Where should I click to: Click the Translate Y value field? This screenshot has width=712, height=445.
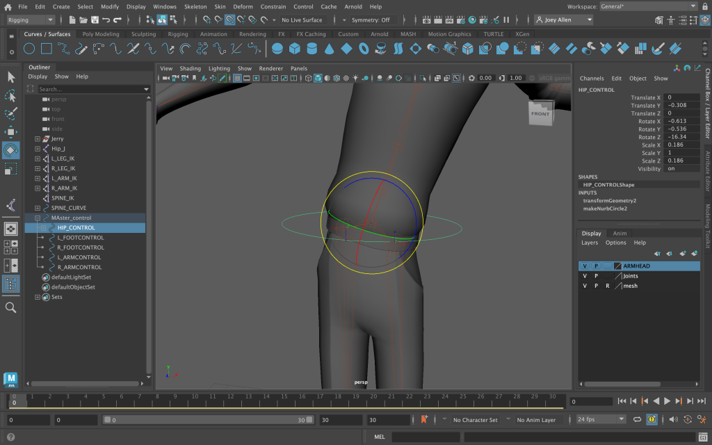(x=681, y=106)
